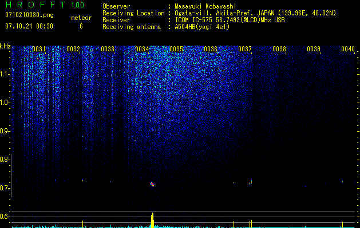Click time marker 0034
Image resolution: width=360 pixels, height=228 pixels.
click(x=142, y=49)
